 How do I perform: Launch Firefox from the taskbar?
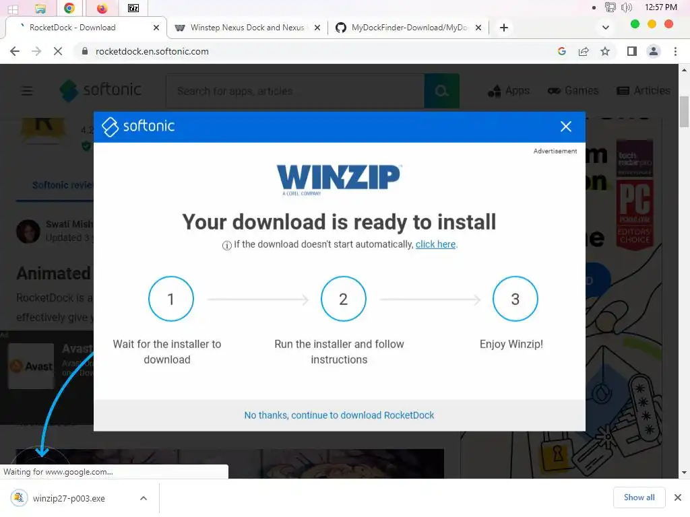102,8
